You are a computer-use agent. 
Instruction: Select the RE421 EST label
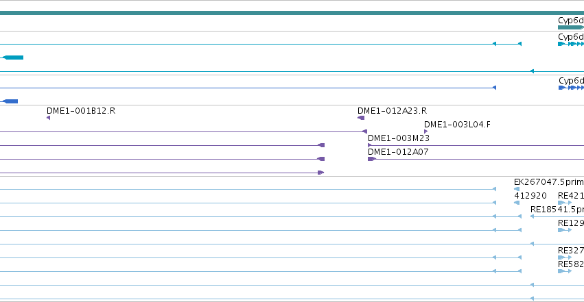pyautogui.click(x=570, y=196)
